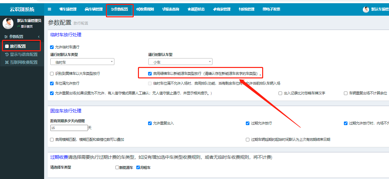Open the 收费规则 menu
Viewport: 389px width, 179px height.
click(145, 9)
